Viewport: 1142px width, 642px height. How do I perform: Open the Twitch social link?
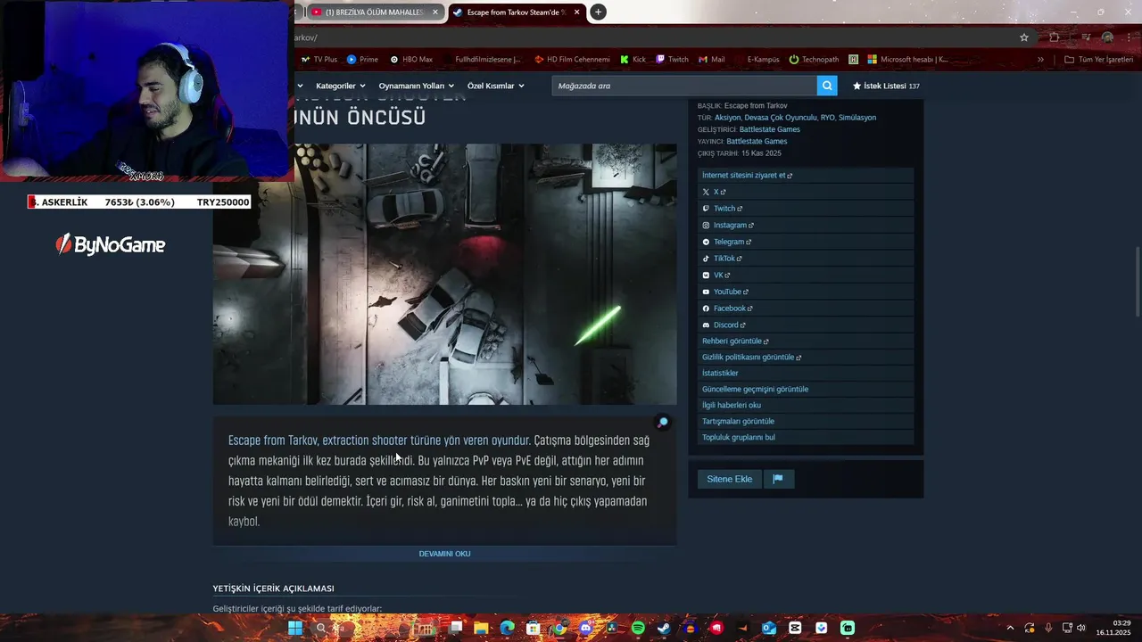click(806, 209)
